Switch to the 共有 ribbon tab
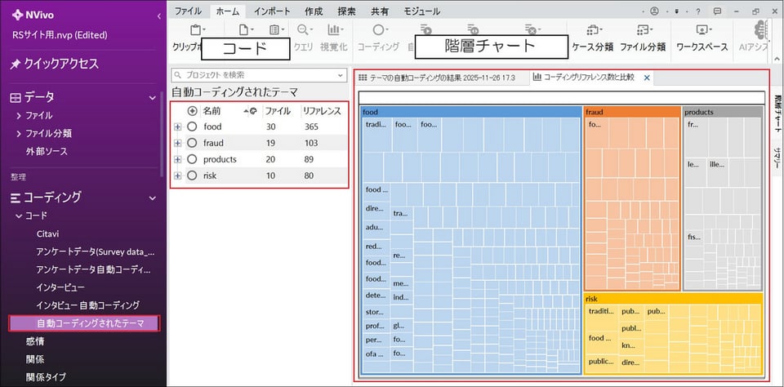784x387 pixels. [380, 11]
